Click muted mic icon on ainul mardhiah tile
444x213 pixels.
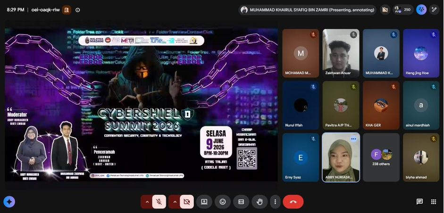pyautogui.click(x=433, y=87)
